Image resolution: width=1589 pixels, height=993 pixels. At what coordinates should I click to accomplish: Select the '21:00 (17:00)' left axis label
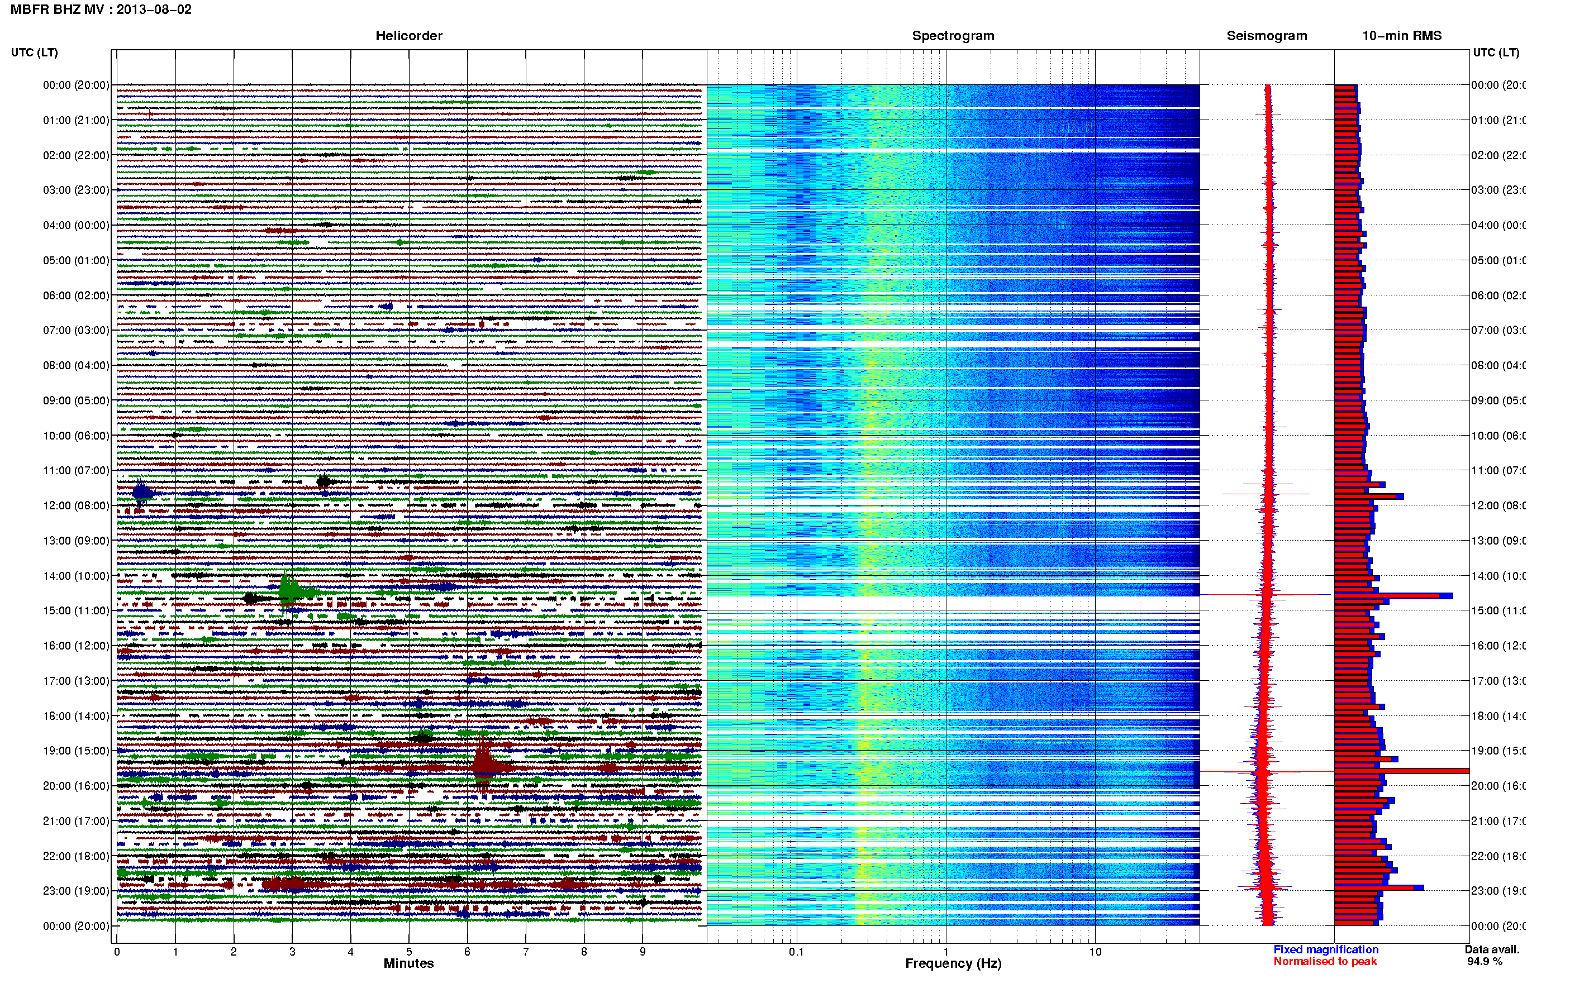(76, 821)
